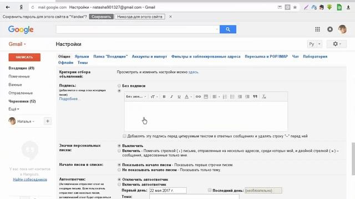Open the font family dropdown
Viewport: 355px width, 199px height.
click(136, 97)
